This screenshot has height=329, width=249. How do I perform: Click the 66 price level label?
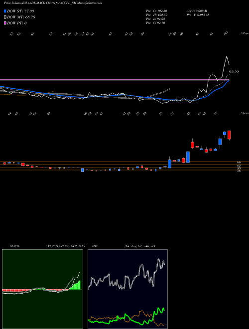point(239,163)
